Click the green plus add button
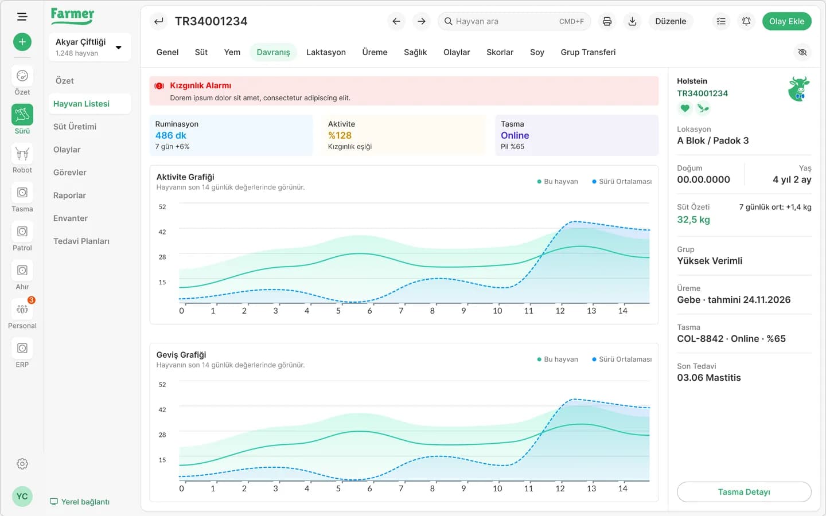826x516 pixels. pos(22,42)
